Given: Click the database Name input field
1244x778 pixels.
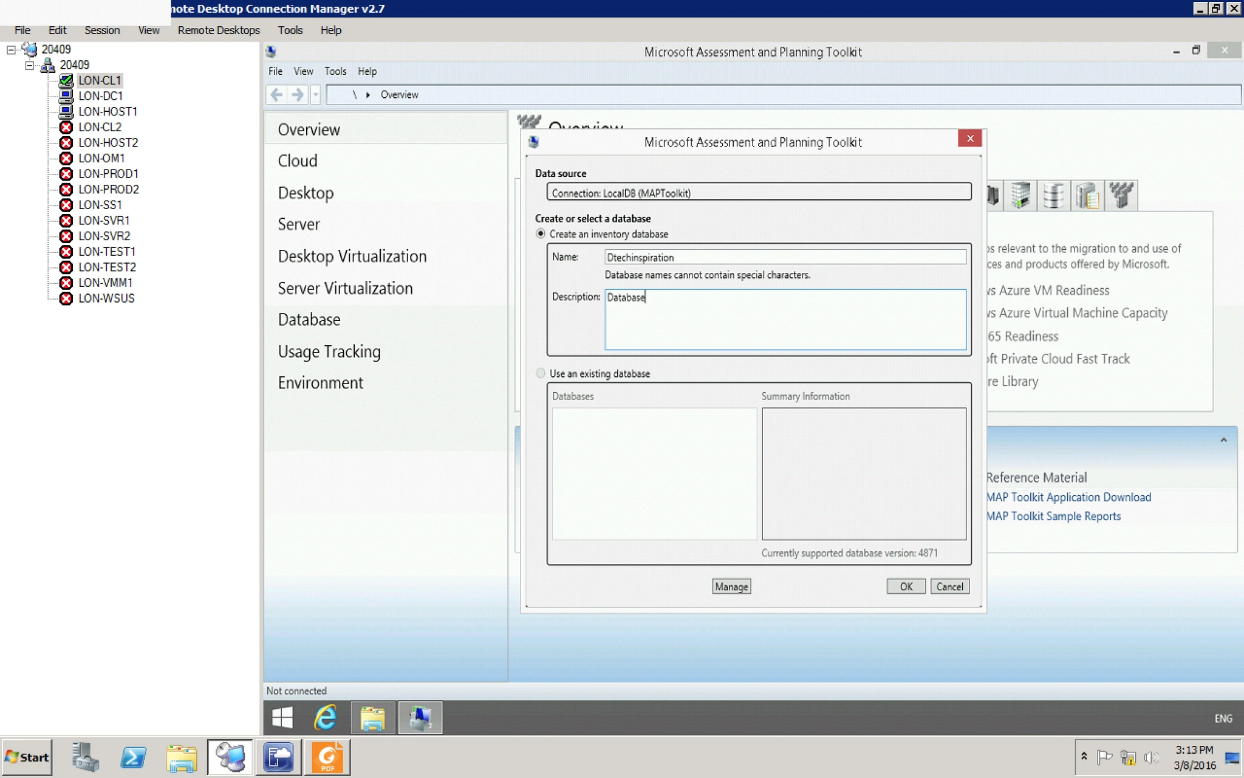Looking at the screenshot, I should click(785, 257).
